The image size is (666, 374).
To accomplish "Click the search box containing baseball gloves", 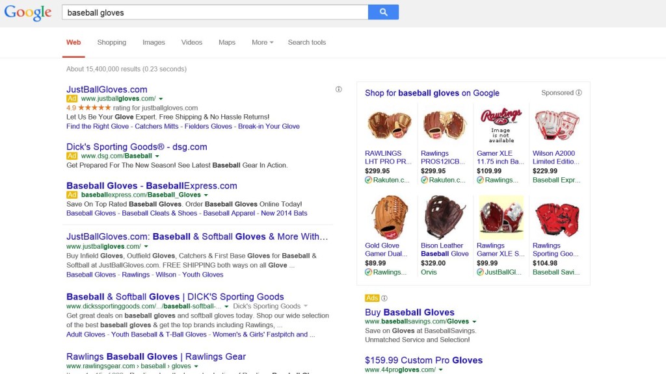I will click(x=215, y=12).
